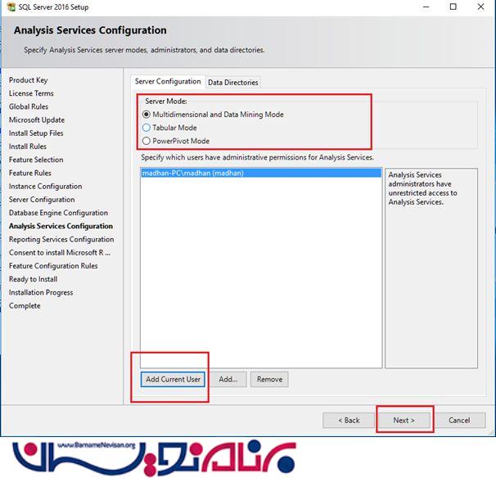Open the Server Configuration tab
The image size is (496, 478).
coord(167,82)
